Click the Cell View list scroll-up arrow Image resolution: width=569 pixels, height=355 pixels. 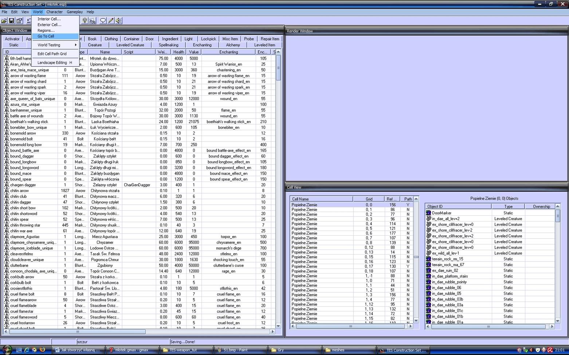tap(416, 199)
